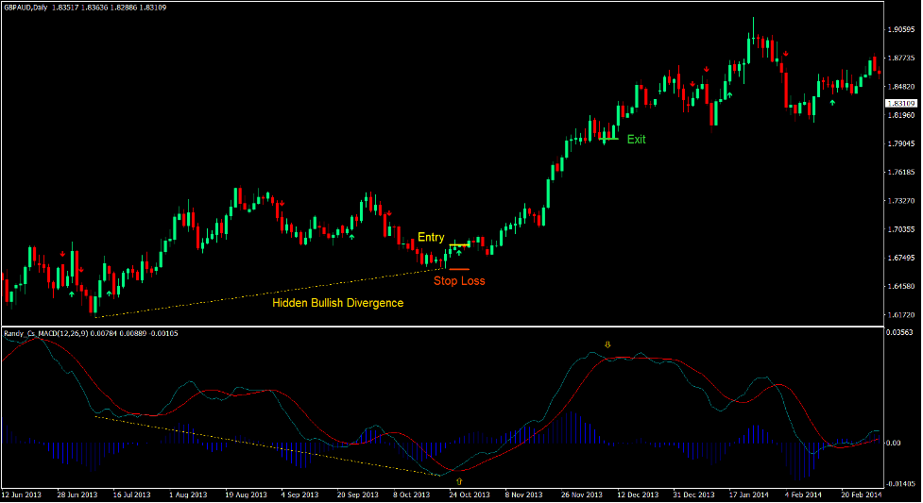Click the leftmost red down arrow on price chart
Viewport: 923px width, 503px height.
63,254
